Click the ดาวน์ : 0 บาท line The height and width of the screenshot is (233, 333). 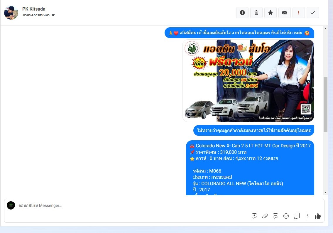pyautogui.click(x=234, y=158)
